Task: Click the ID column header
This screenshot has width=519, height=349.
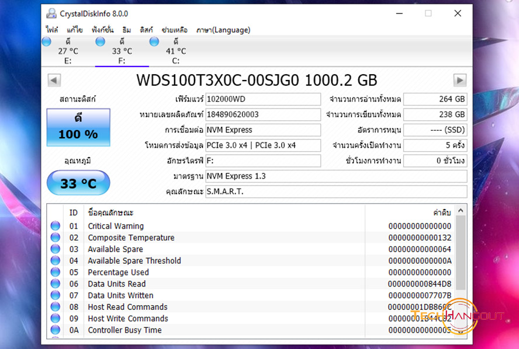Action: click(74, 212)
